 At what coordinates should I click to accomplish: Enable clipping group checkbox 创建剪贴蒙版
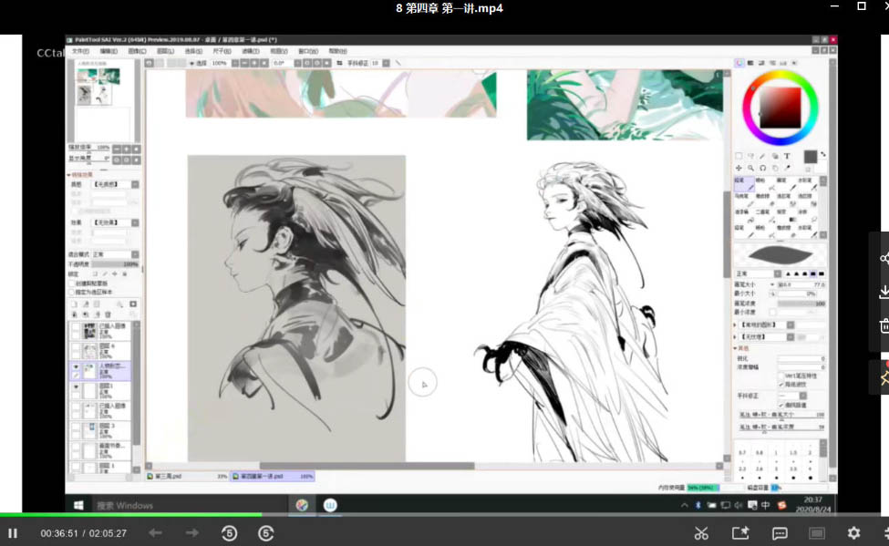click(72, 283)
